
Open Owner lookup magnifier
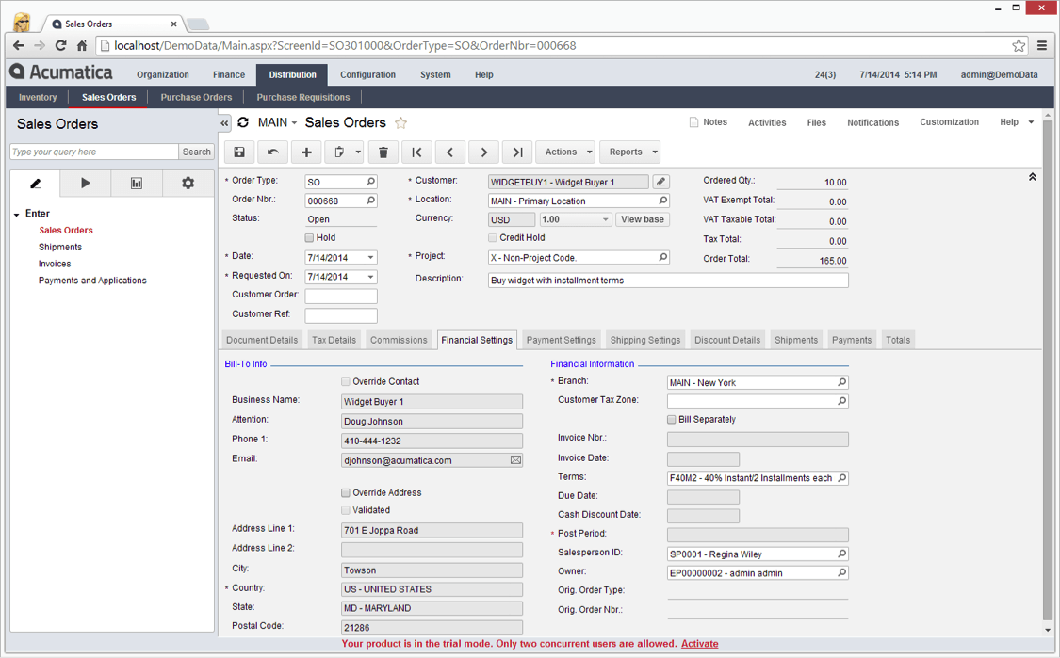[x=841, y=573]
